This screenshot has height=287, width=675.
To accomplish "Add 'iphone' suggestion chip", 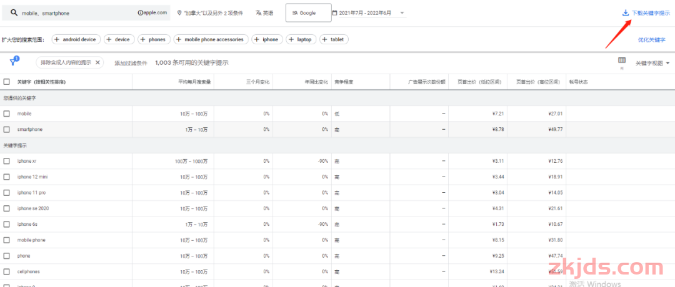I will [x=267, y=39].
